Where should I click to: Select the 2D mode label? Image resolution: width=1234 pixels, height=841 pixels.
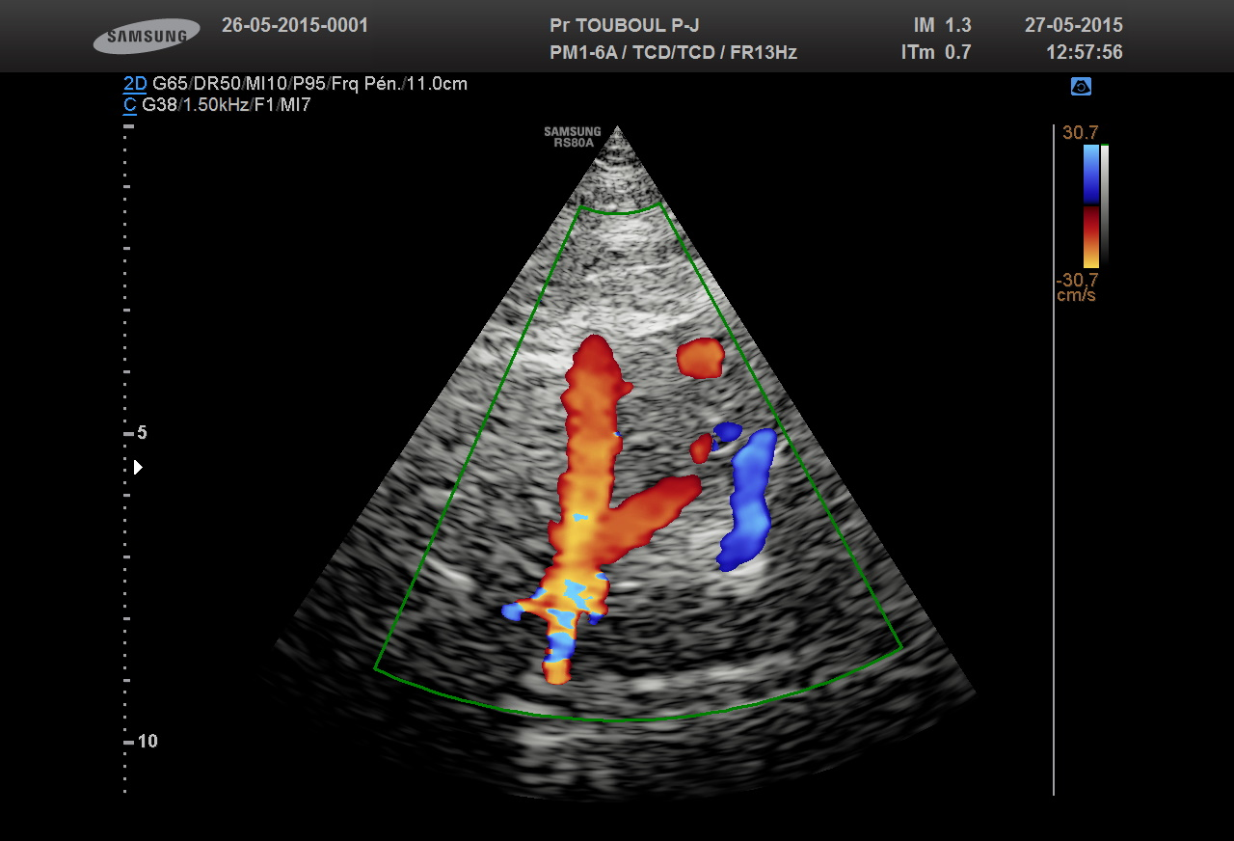click(x=134, y=84)
